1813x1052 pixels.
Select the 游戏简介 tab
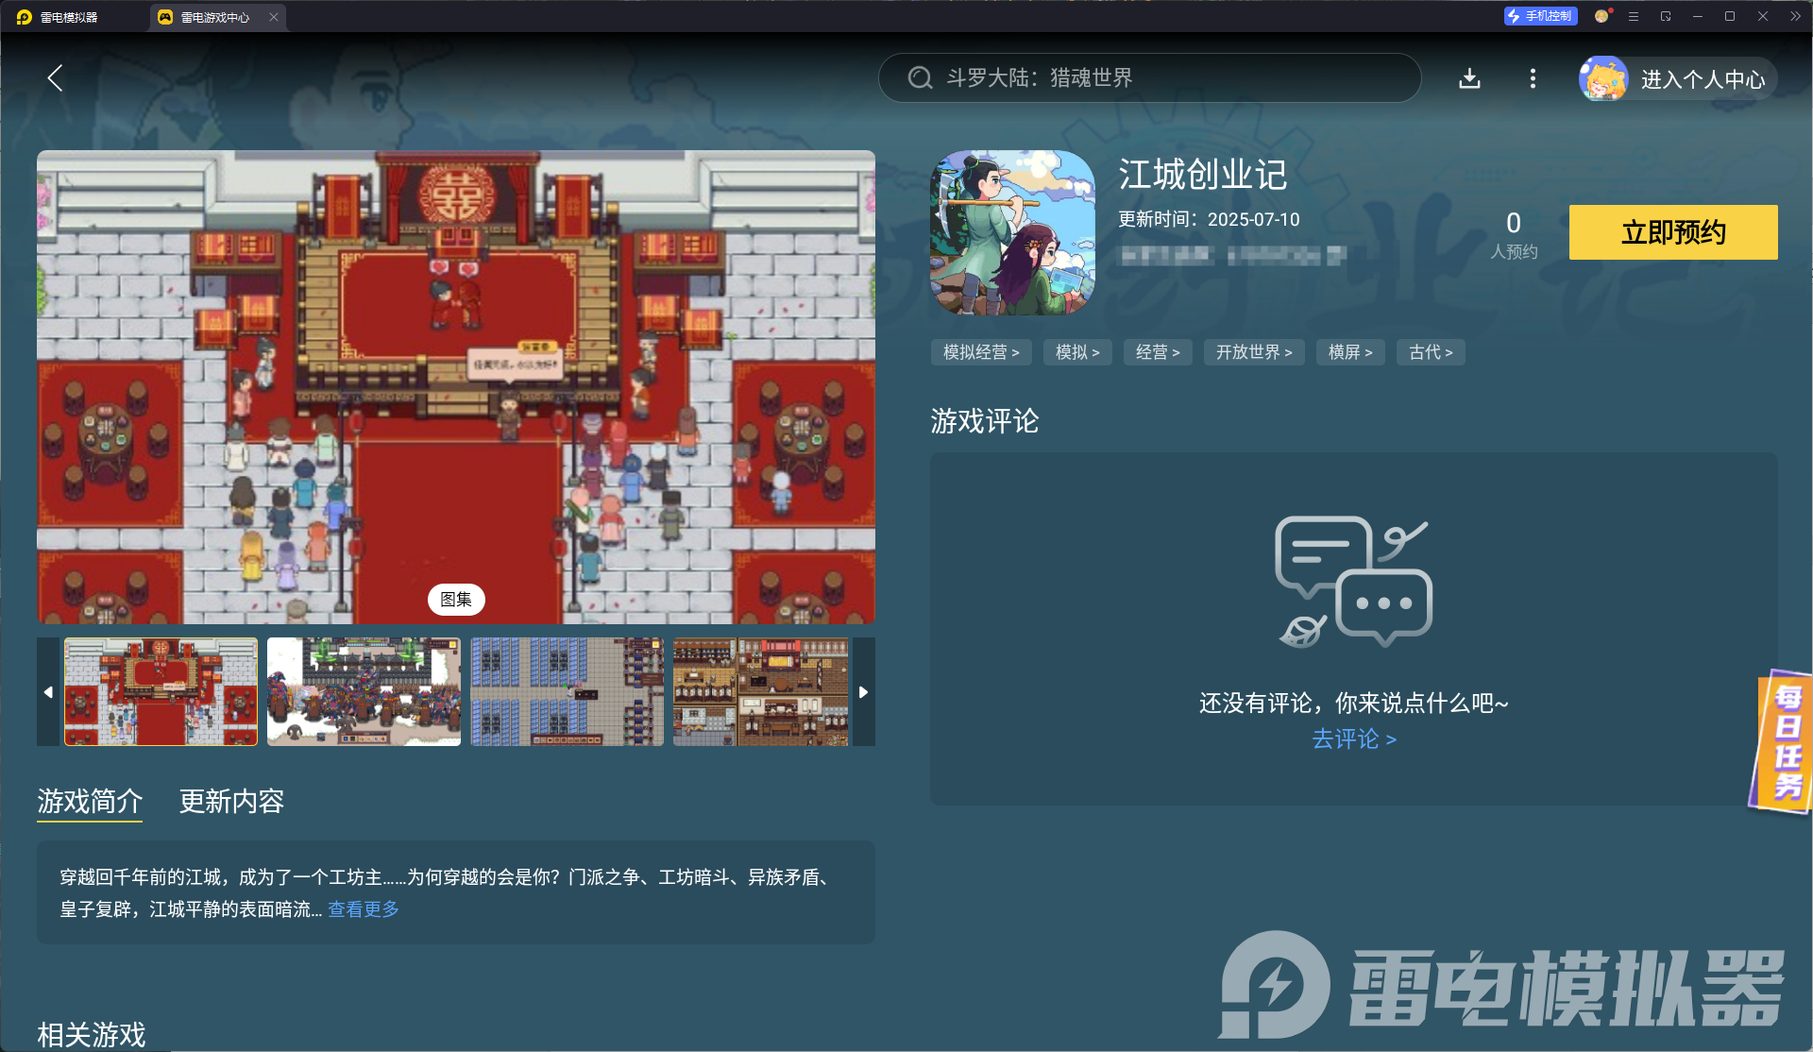click(89, 801)
